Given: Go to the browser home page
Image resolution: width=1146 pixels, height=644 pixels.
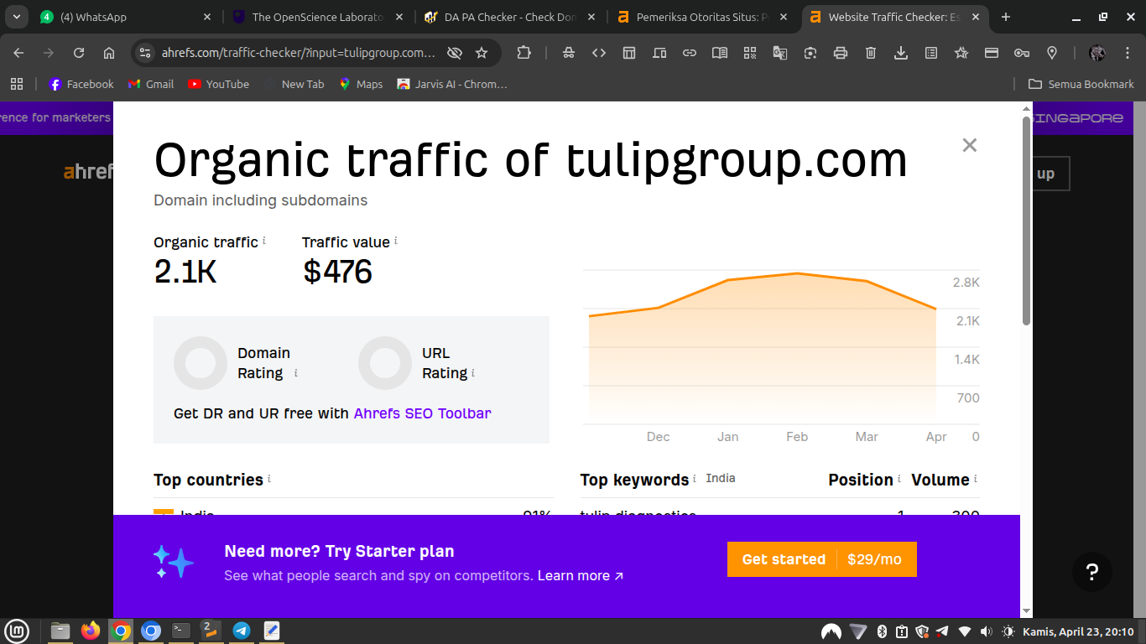Looking at the screenshot, I should [x=109, y=53].
